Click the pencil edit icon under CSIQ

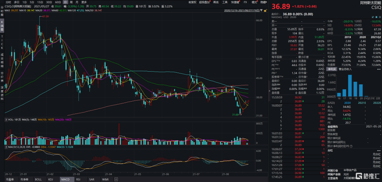[372, 18]
